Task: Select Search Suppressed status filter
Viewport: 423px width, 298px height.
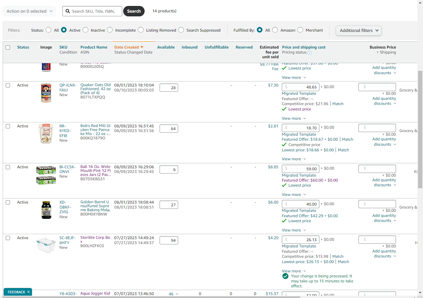Action: (181, 30)
